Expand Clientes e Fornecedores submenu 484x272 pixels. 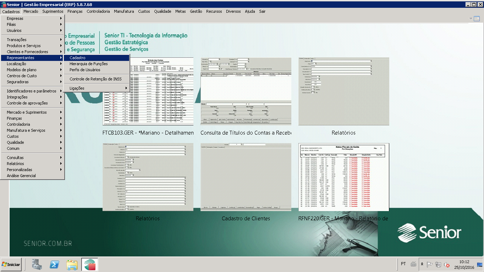point(32,52)
